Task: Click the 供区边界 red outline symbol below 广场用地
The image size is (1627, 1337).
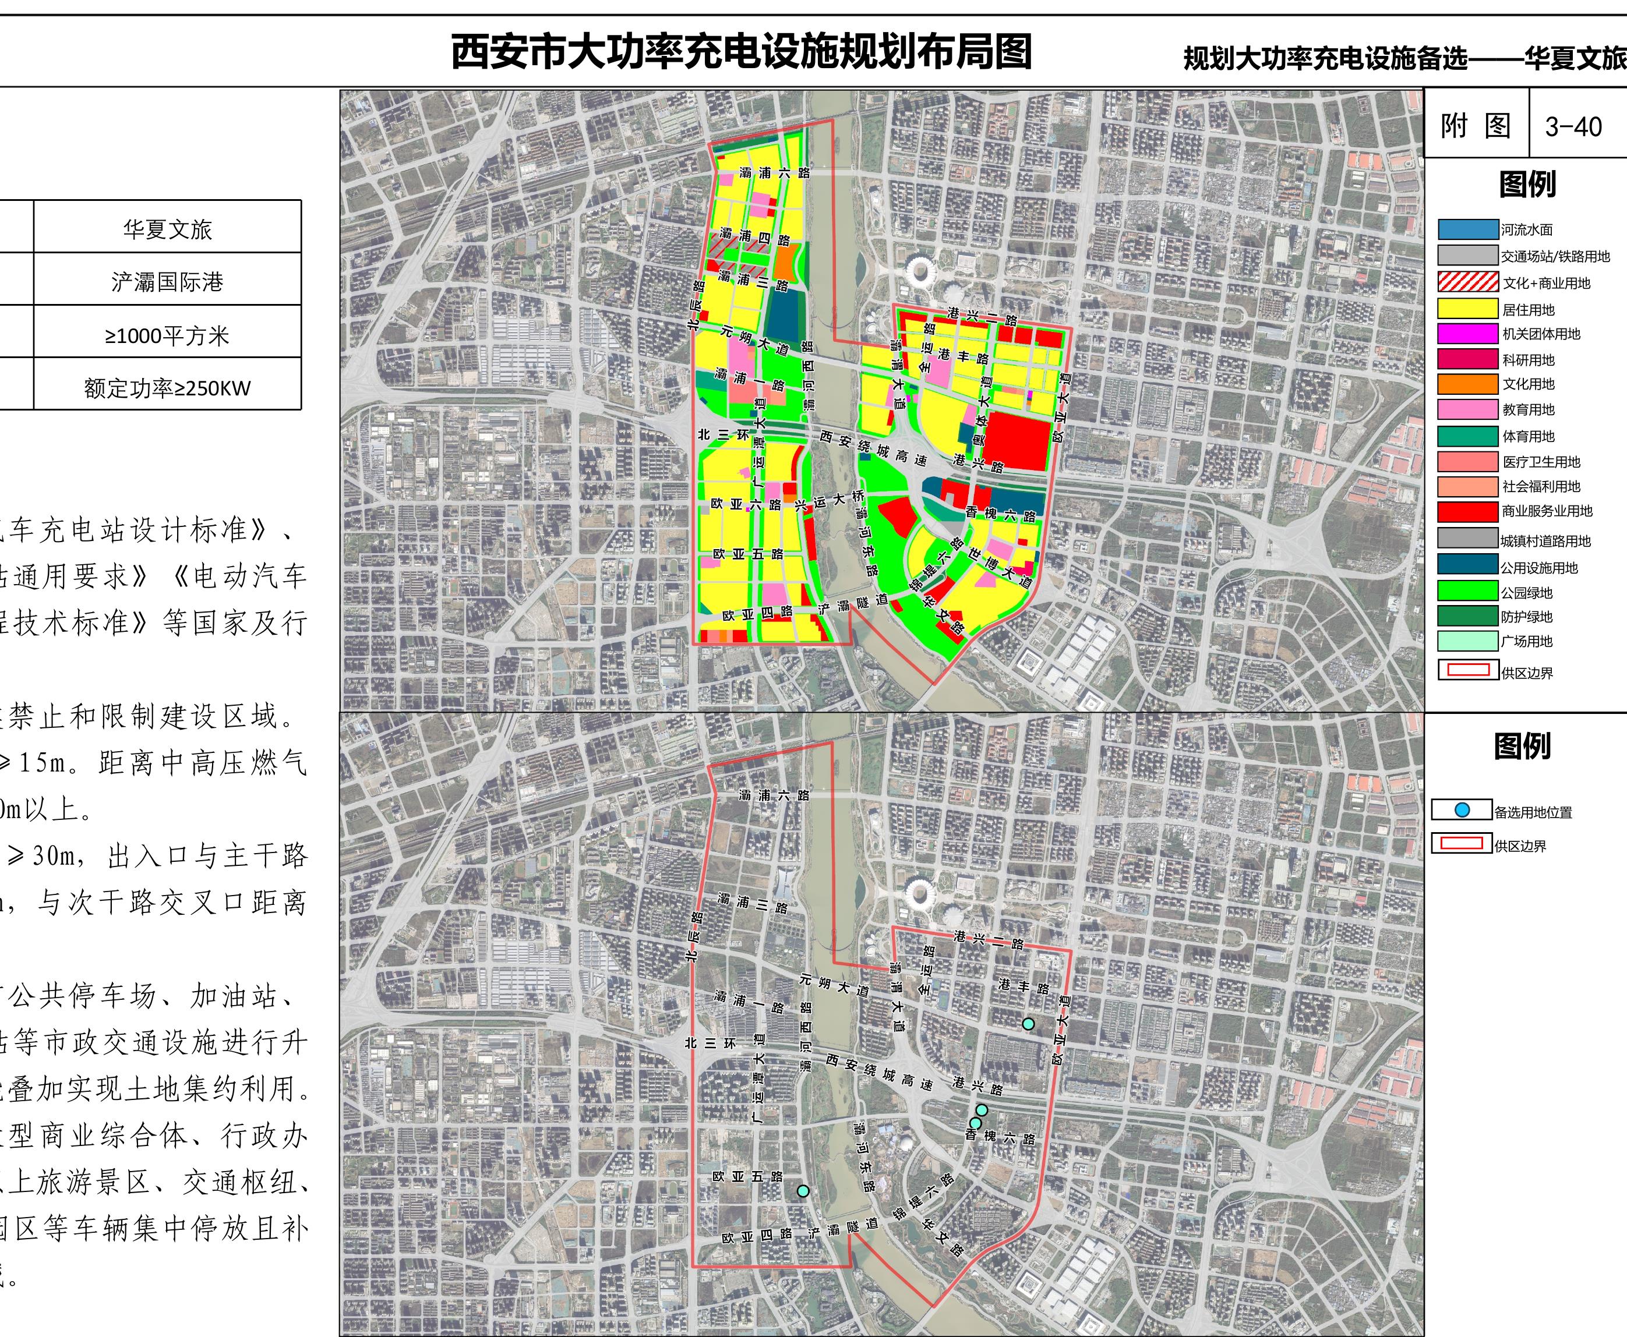Action: [1469, 670]
